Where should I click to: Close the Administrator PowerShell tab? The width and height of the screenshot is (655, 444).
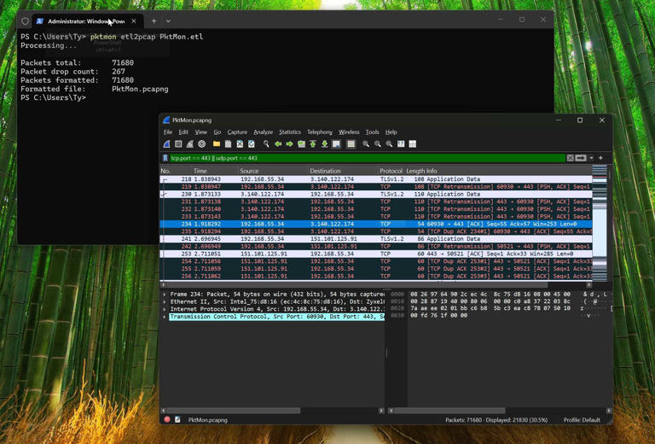tap(134, 20)
